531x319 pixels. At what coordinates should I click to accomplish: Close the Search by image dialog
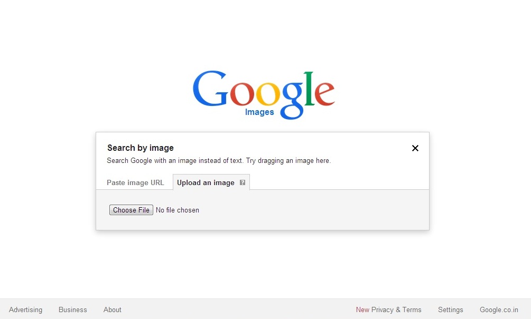(x=415, y=148)
